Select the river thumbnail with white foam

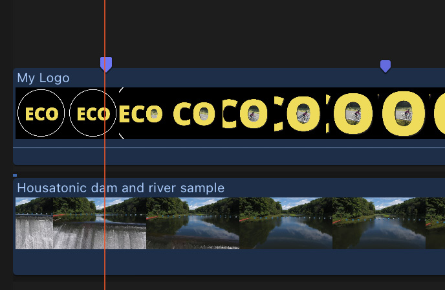tap(193, 223)
